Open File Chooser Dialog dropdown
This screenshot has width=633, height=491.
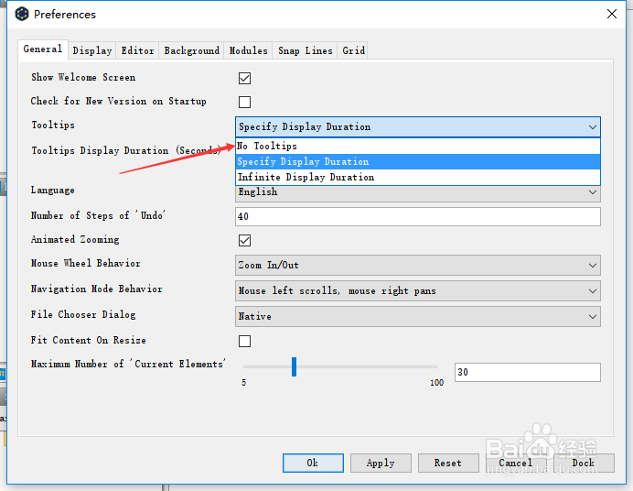418,316
